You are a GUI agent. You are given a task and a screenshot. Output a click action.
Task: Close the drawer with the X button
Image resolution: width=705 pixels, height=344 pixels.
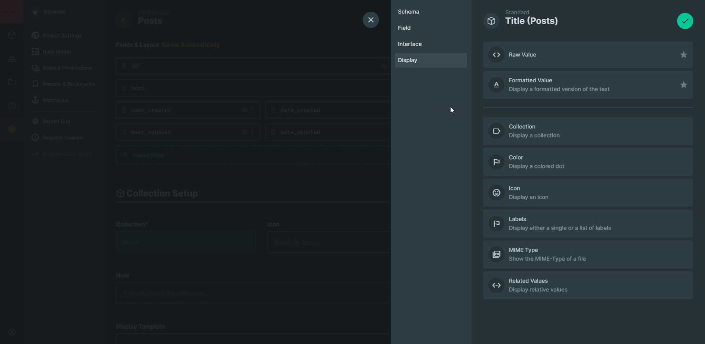tap(370, 20)
